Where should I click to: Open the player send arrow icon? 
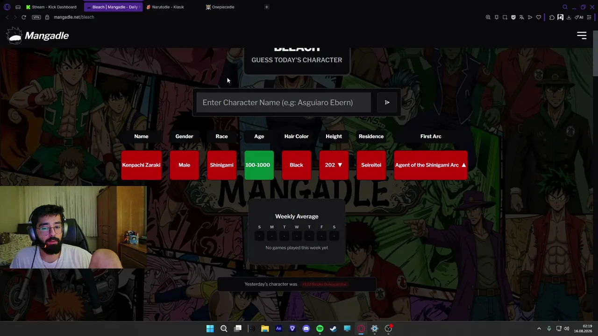[x=530, y=17]
